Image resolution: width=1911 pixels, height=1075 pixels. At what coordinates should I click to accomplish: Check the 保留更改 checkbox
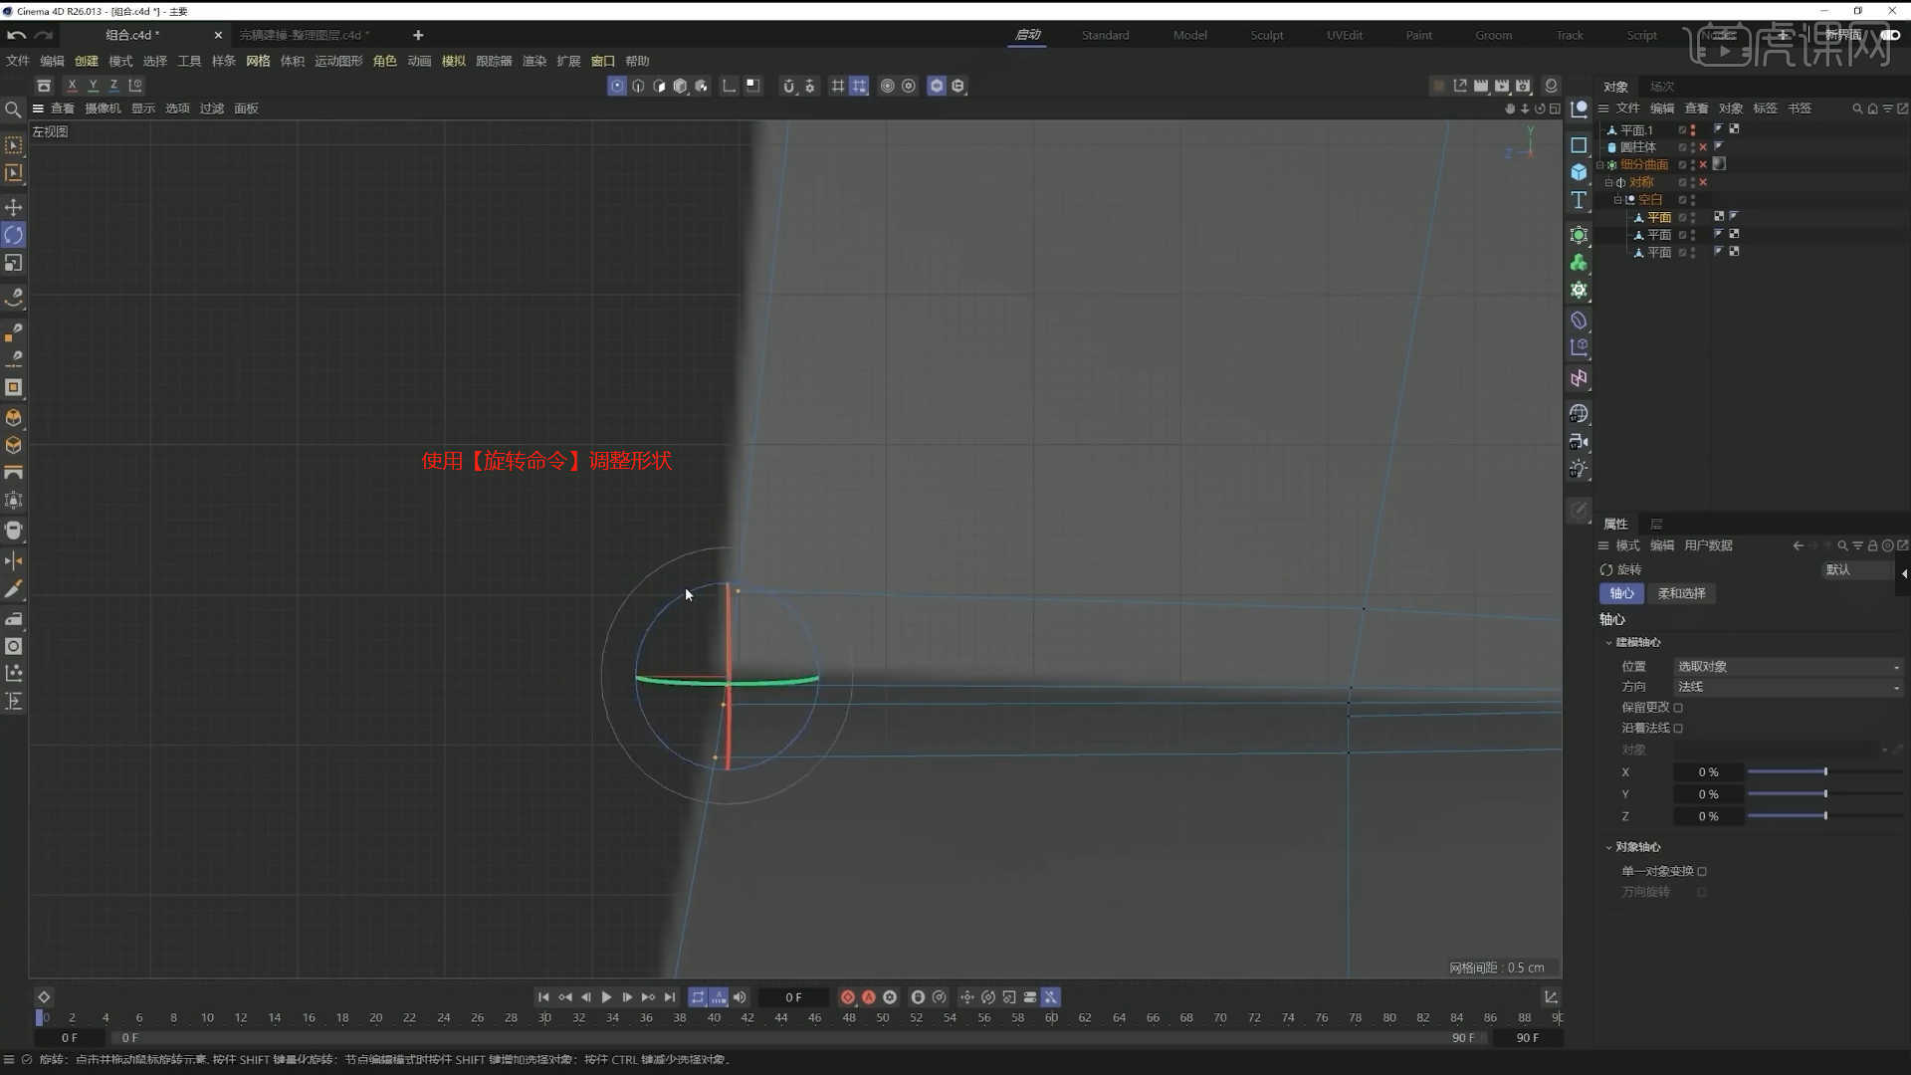[1678, 708]
